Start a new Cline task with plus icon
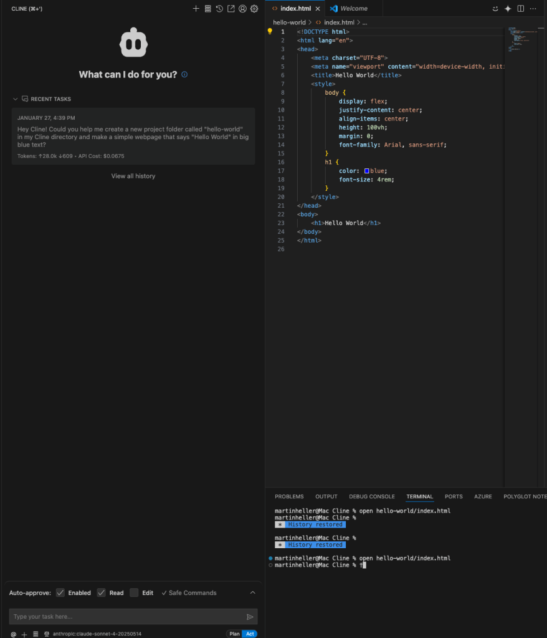Image resolution: width=547 pixels, height=638 pixels. (x=196, y=9)
